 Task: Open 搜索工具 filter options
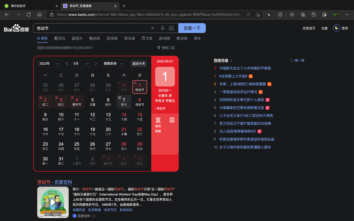coord(166,48)
